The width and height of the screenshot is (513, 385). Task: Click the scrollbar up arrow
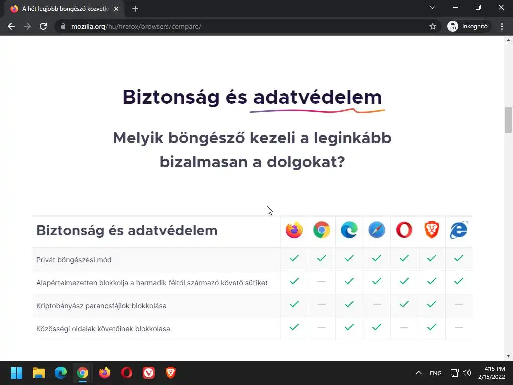508,40
